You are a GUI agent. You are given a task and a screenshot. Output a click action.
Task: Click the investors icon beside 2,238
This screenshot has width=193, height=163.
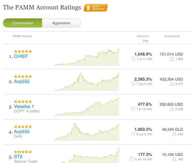(172, 109)
